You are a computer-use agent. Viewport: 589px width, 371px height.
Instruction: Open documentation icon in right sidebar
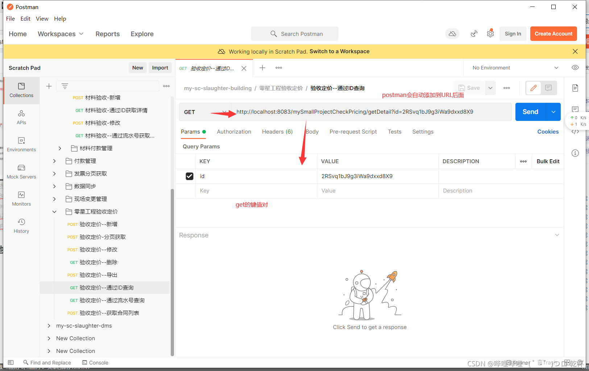tap(575, 88)
